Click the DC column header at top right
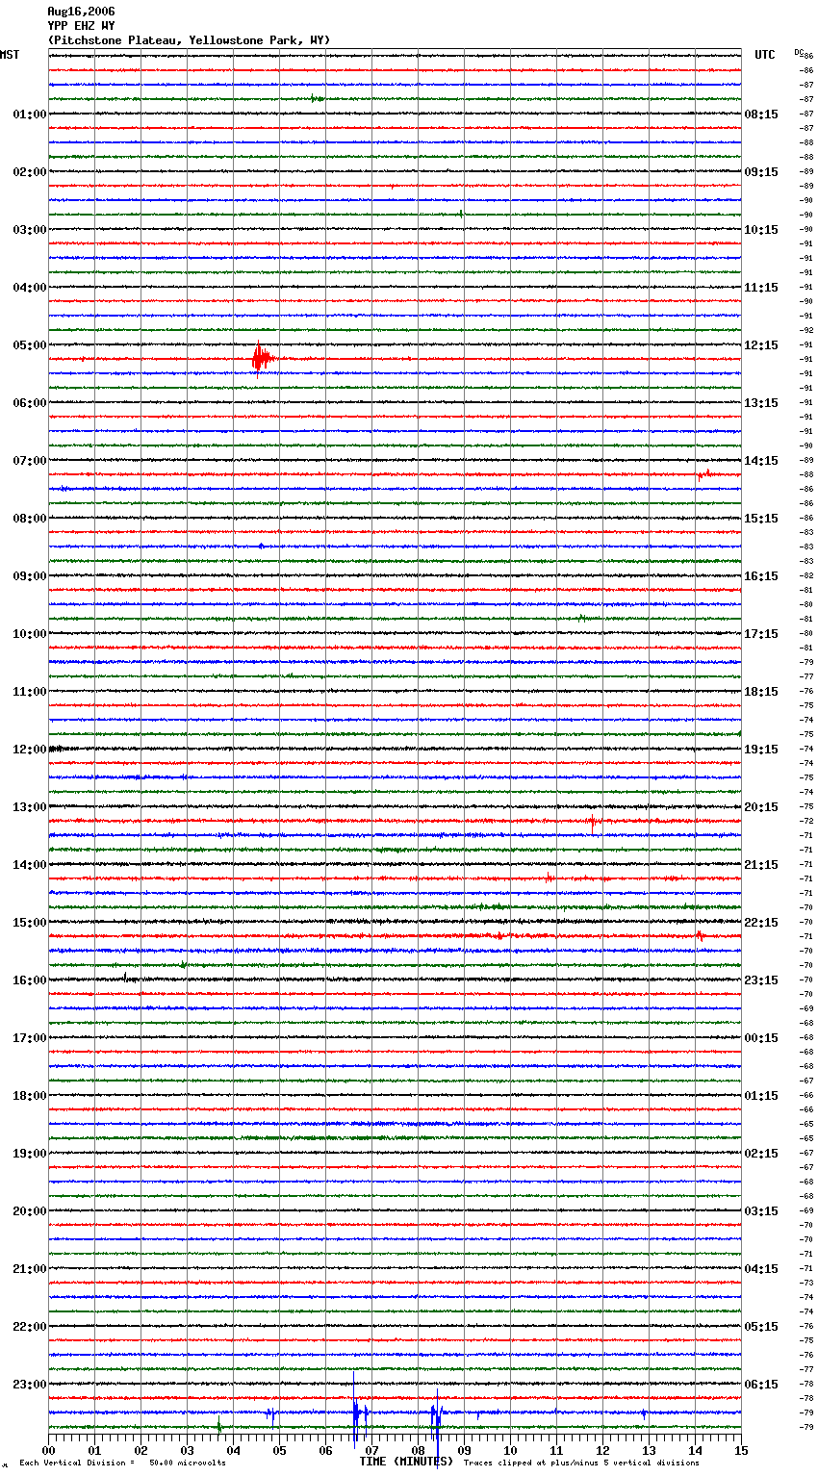Screen dimensions: 818x1476 tap(799, 52)
